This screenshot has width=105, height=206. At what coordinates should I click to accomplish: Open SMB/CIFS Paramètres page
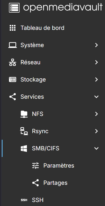(x=59, y=166)
